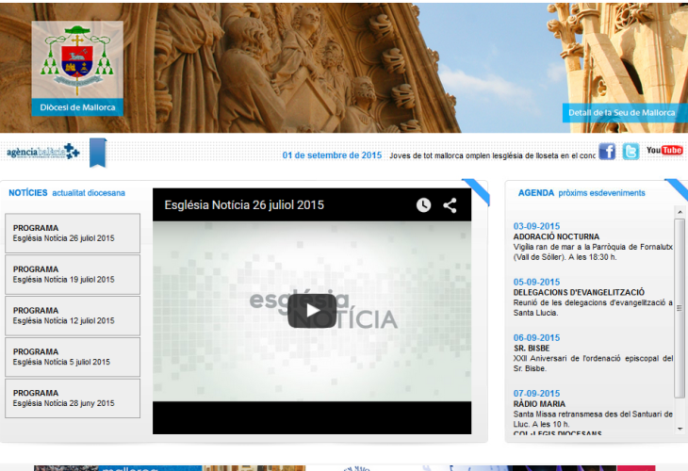The image size is (688, 471).
Task: Select programa Església Notícia 19 juliol 2015
Action: 73,274
